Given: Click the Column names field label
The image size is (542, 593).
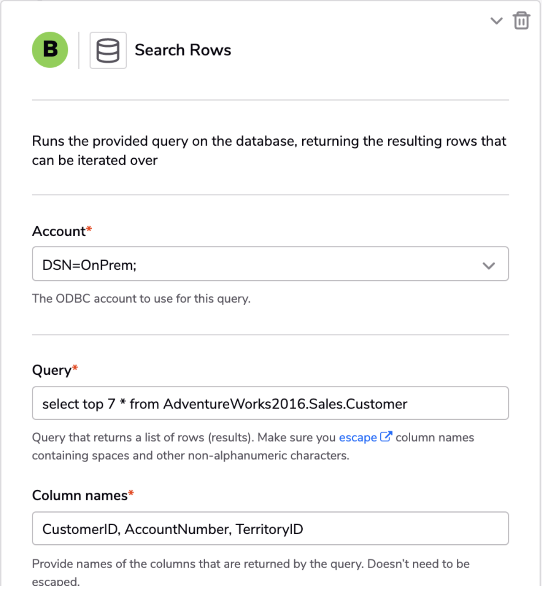Looking at the screenshot, I should (83, 495).
